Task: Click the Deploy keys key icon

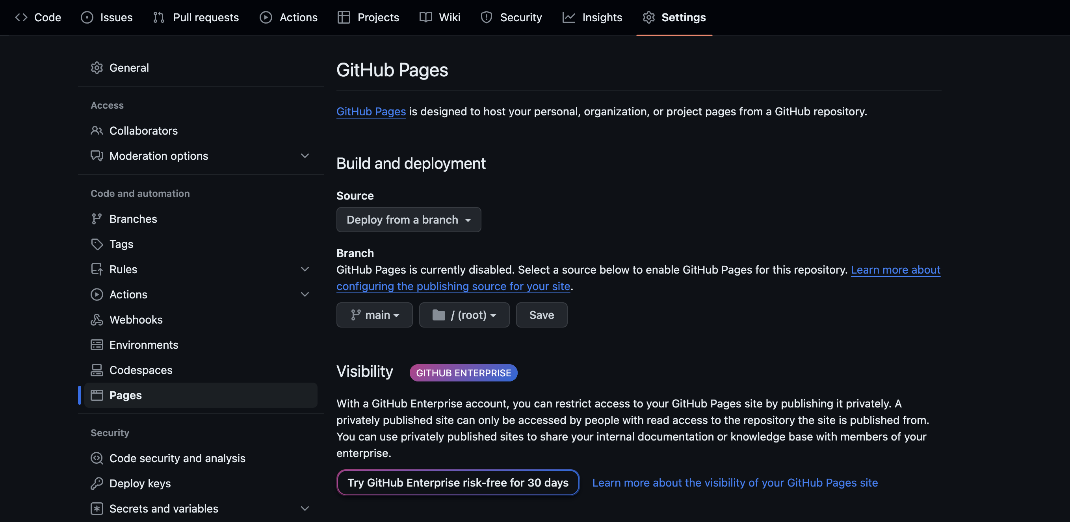Action: click(97, 483)
